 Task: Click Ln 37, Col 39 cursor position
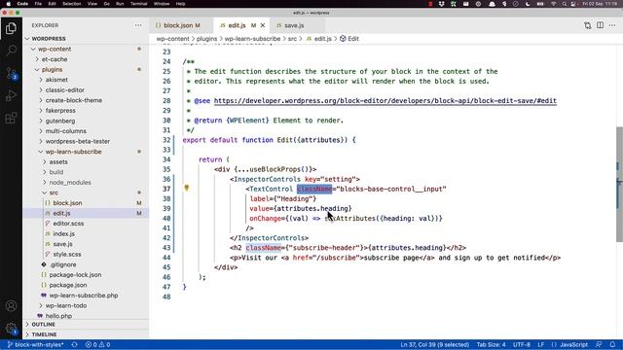coord(435,344)
